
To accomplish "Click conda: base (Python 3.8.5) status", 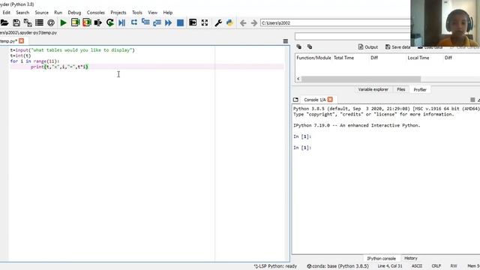I will [338, 266].
